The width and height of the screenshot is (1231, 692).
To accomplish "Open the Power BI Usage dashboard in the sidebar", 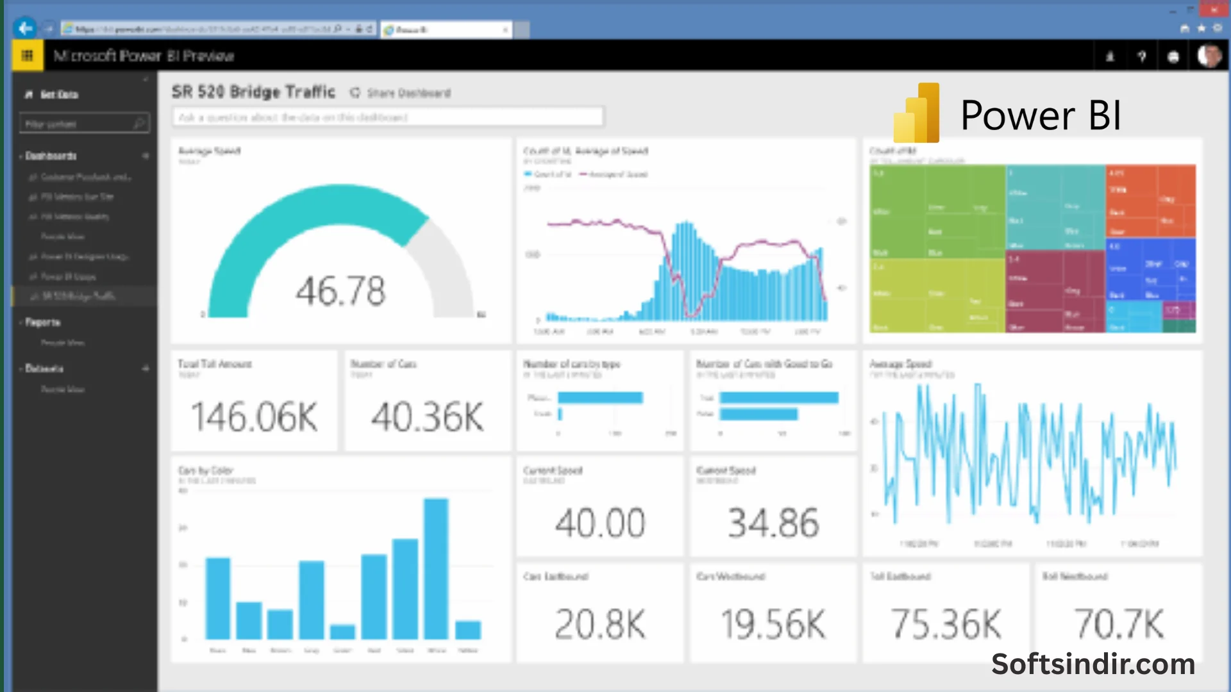I will pyautogui.click(x=68, y=277).
